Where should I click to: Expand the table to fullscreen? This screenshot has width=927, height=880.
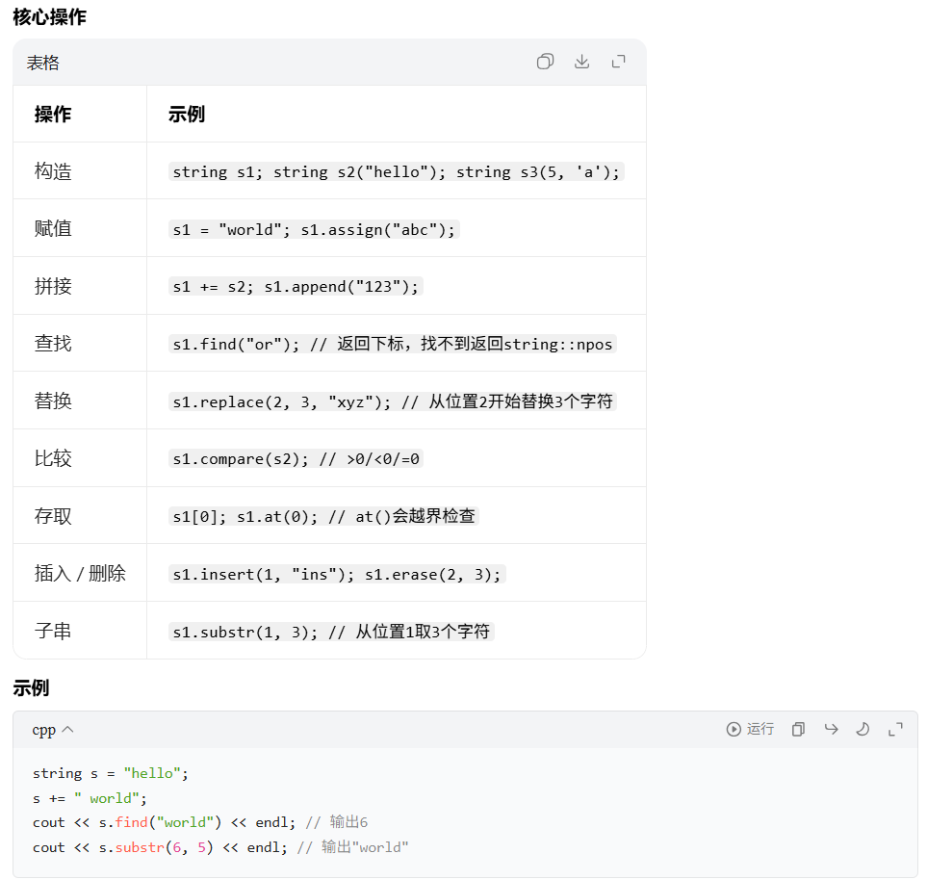(618, 62)
